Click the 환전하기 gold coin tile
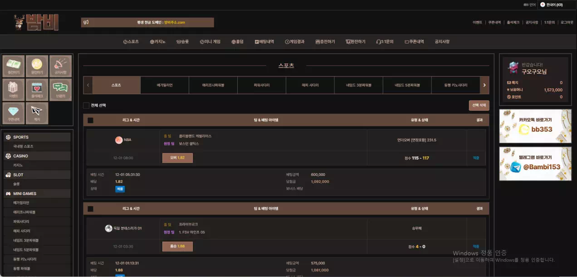Screen dimensions: 577x277 pyautogui.click(x=37, y=66)
